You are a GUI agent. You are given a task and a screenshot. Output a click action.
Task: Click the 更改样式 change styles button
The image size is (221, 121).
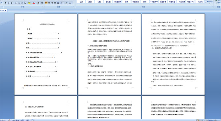[210, 2]
